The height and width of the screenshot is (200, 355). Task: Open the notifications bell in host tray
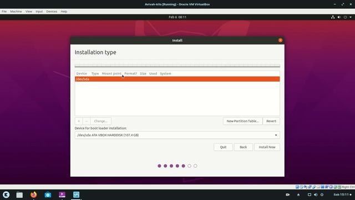click(298, 194)
